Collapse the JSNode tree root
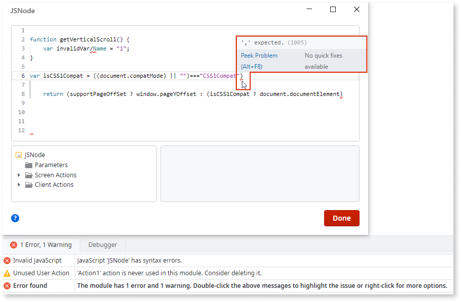The image size is (461, 302). coord(12,155)
